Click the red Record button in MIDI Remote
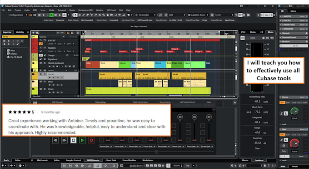Viewport: 309px width, 169px height. [x=91, y=140]
